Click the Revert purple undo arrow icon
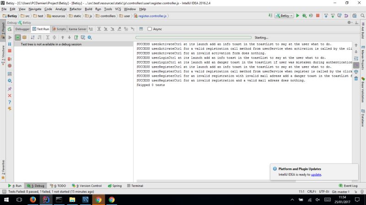 346,16
